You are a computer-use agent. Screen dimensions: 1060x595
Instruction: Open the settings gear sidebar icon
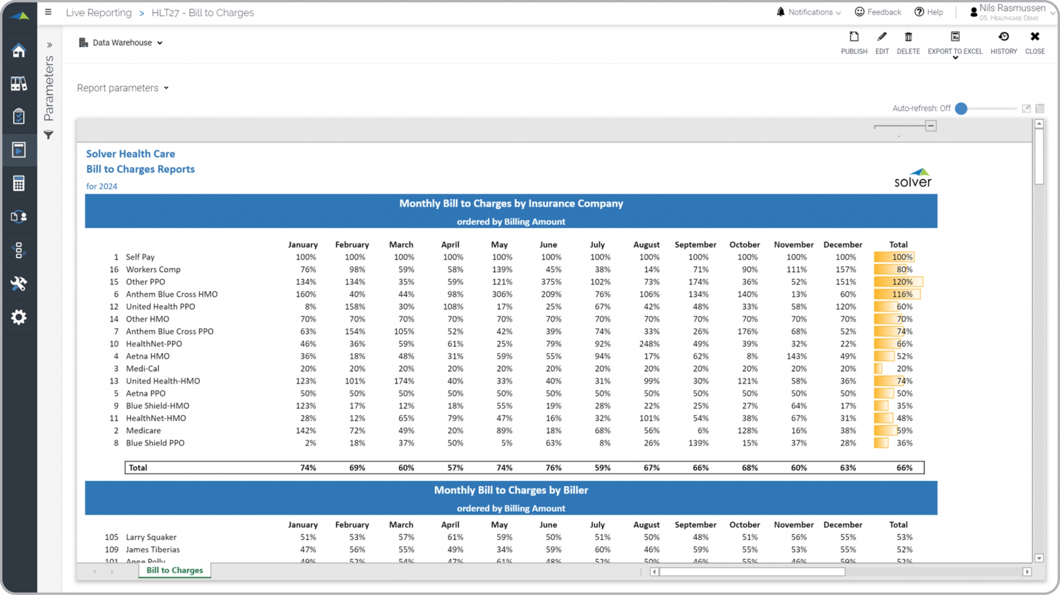pos(19,317)
